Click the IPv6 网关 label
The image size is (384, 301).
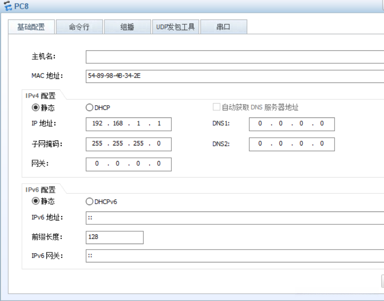coord(47,256)
